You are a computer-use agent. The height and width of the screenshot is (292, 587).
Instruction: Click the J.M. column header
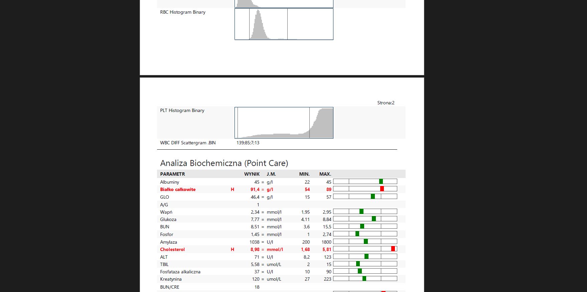(271, 174)
